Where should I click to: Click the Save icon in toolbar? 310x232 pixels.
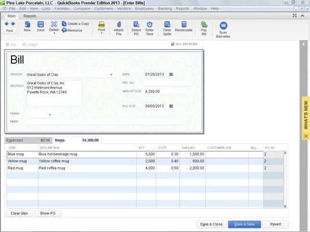(x=41, y=24)
